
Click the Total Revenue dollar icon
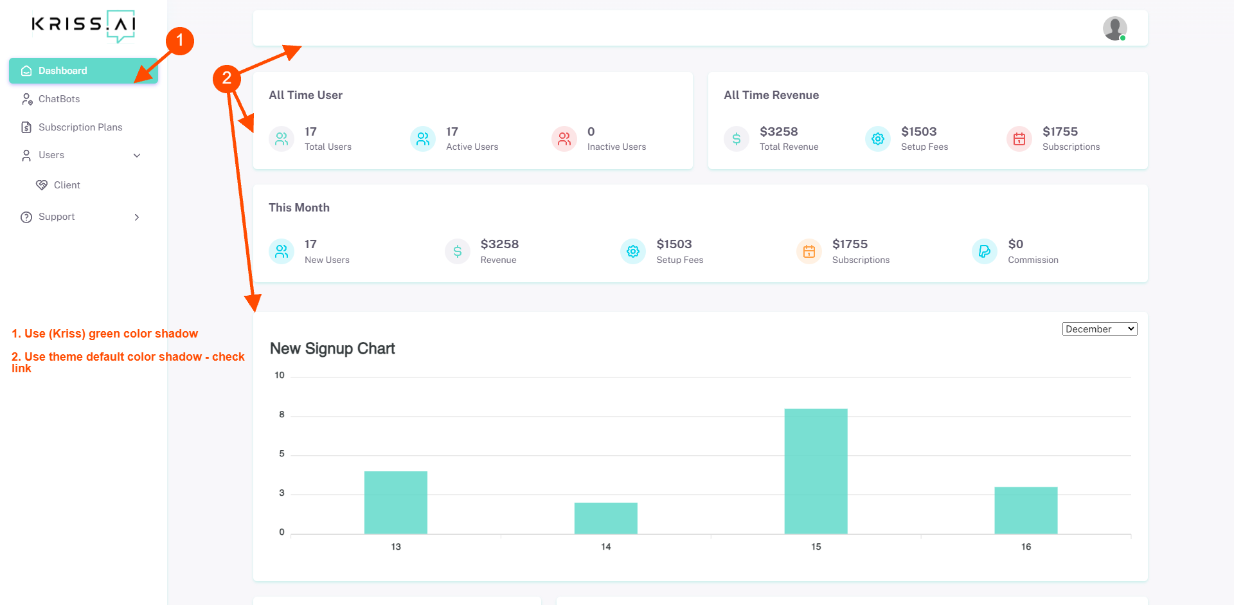coord(737,139)
